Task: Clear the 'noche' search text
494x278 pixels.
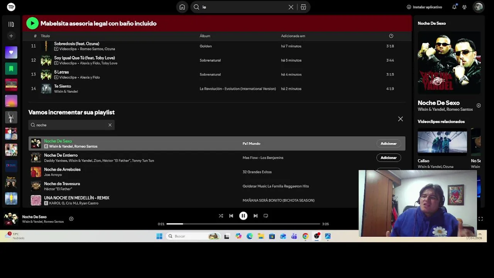Action: [x=110, y=125]
